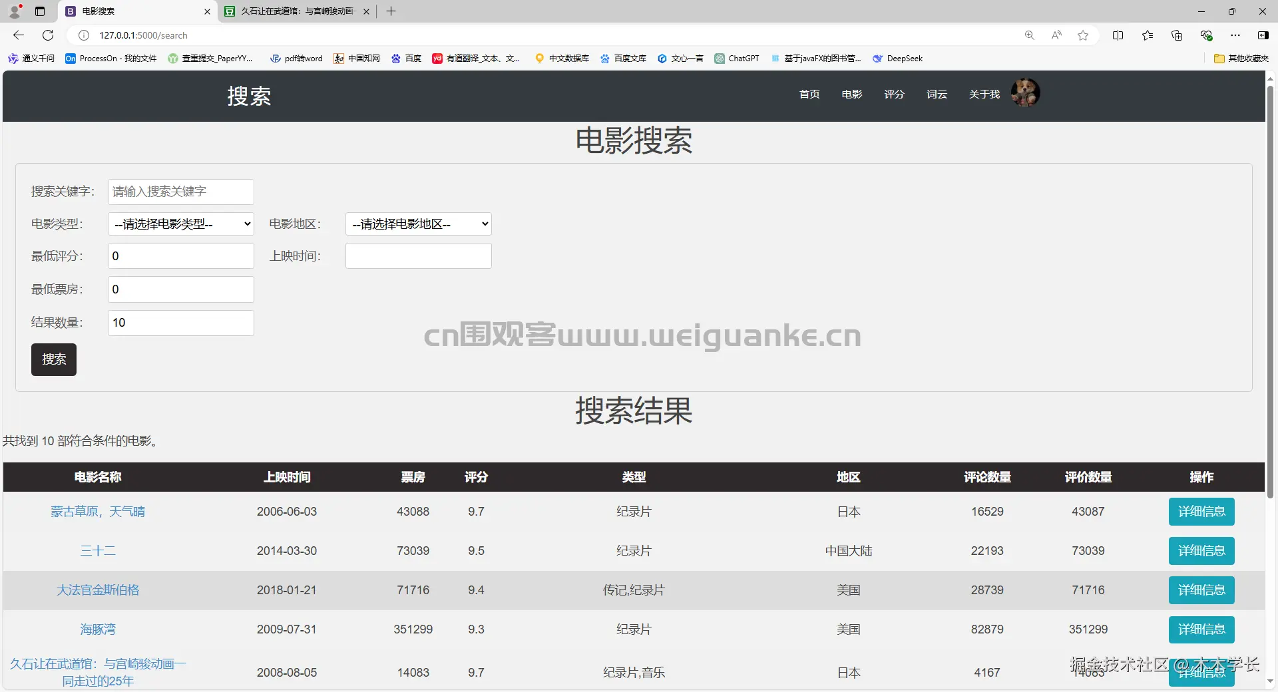
Task: Open the tab actions menu icon
Action: [x=40, y=11]
